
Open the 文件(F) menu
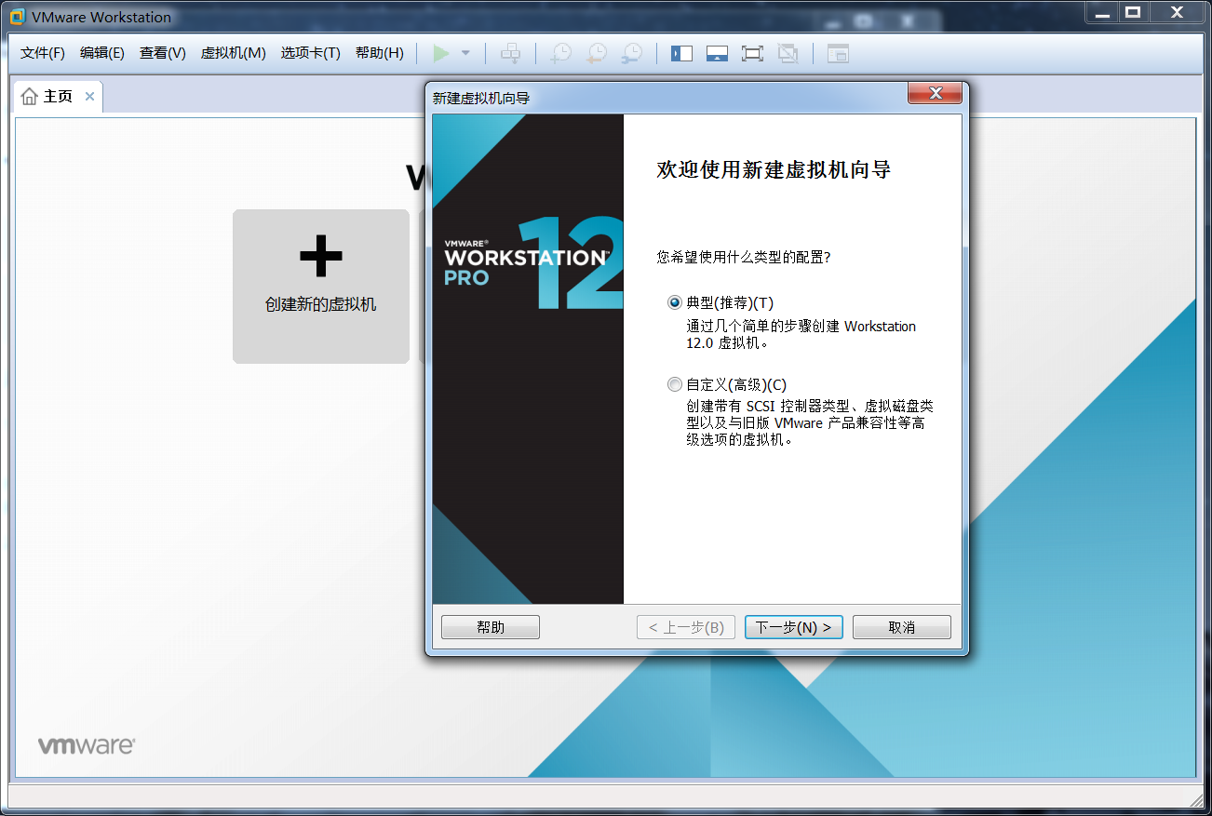(x=43, y=53)
